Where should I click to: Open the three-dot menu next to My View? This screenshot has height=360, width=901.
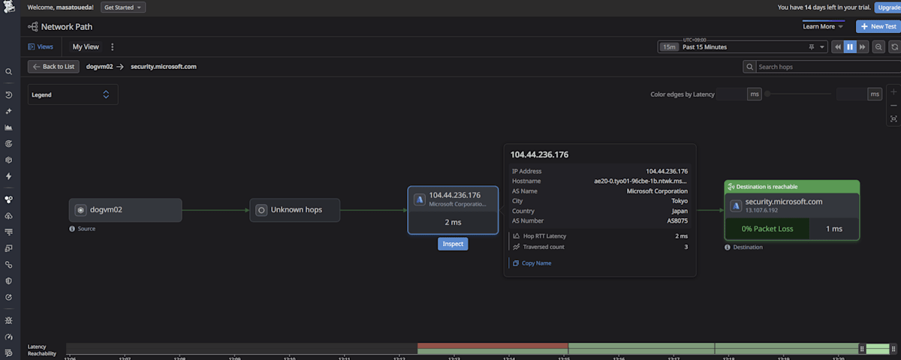(113, 46)
